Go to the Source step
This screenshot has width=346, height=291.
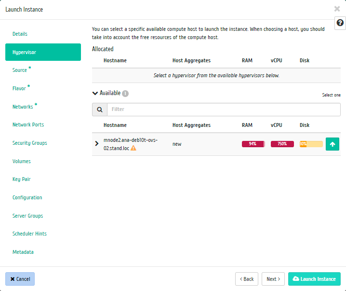[x=20, y=70]
